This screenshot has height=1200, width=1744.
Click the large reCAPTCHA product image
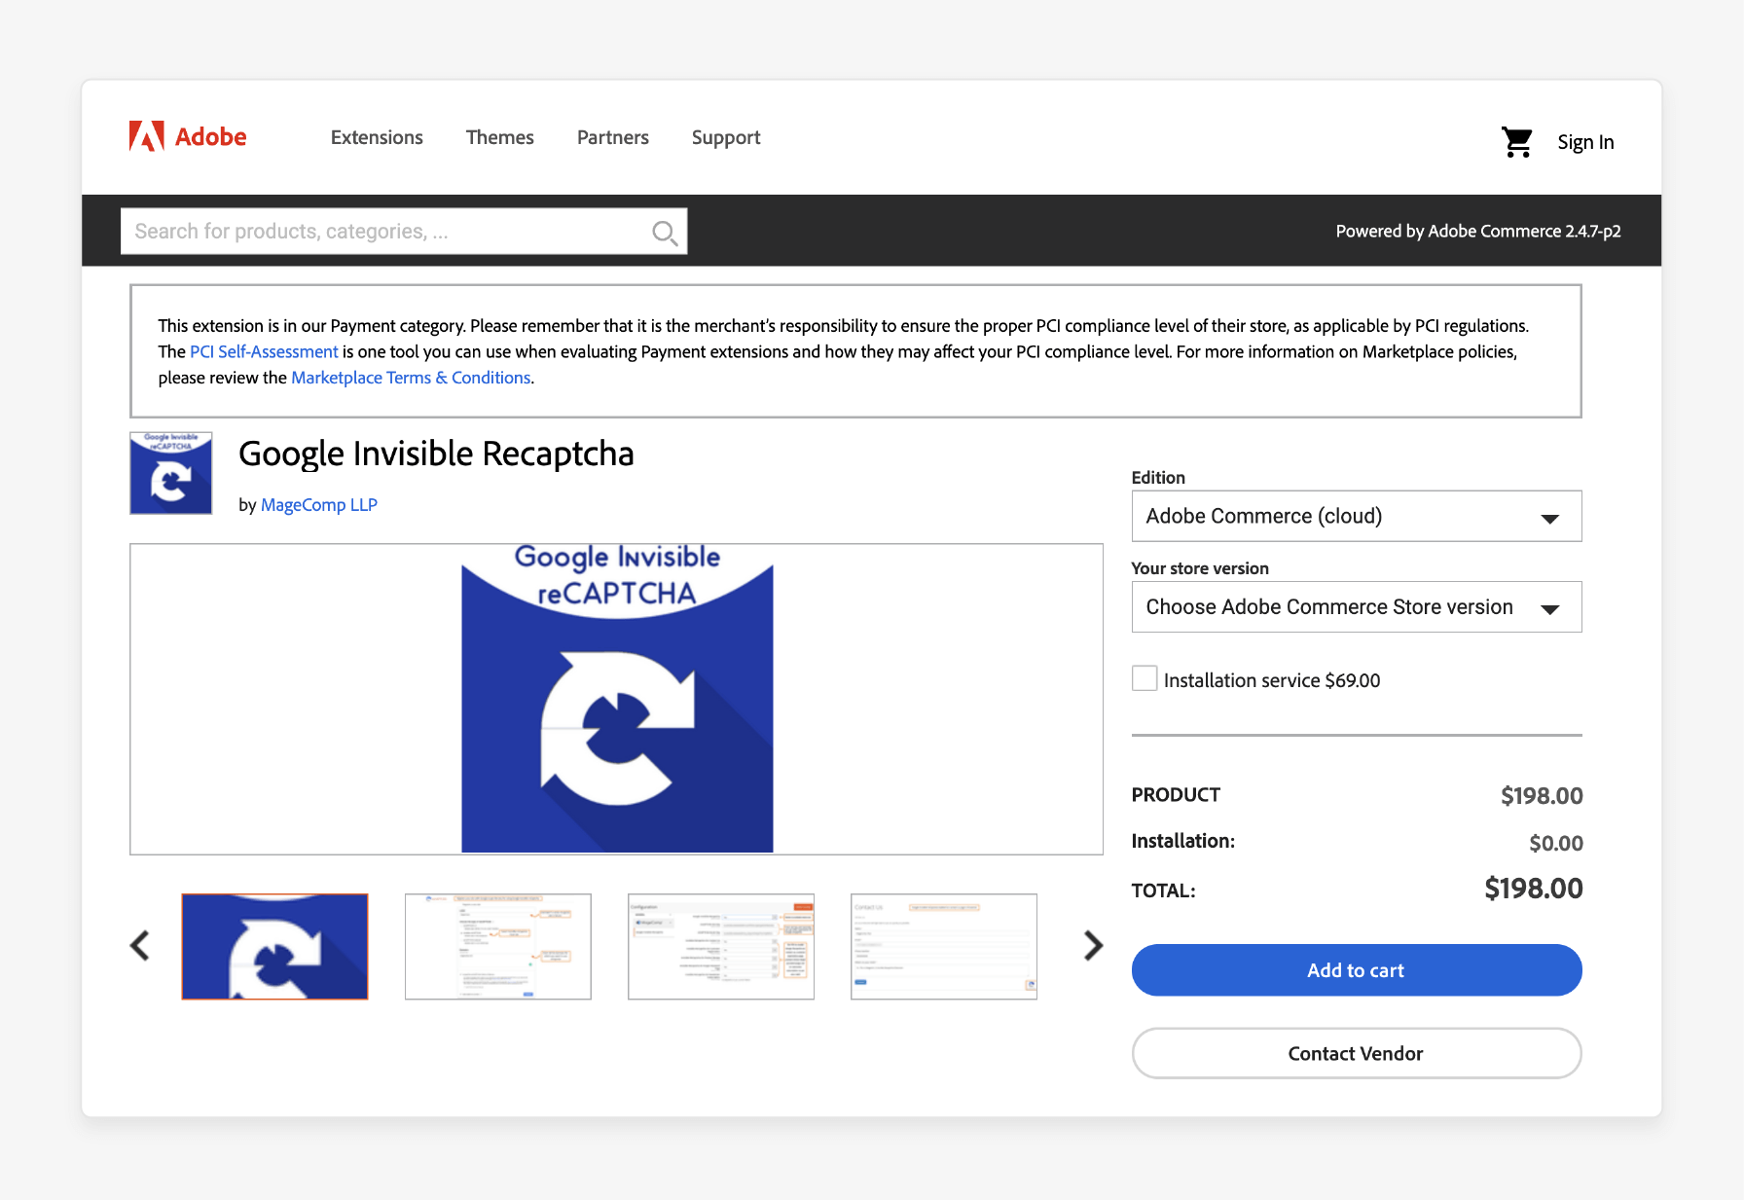(x=617, y=699)
